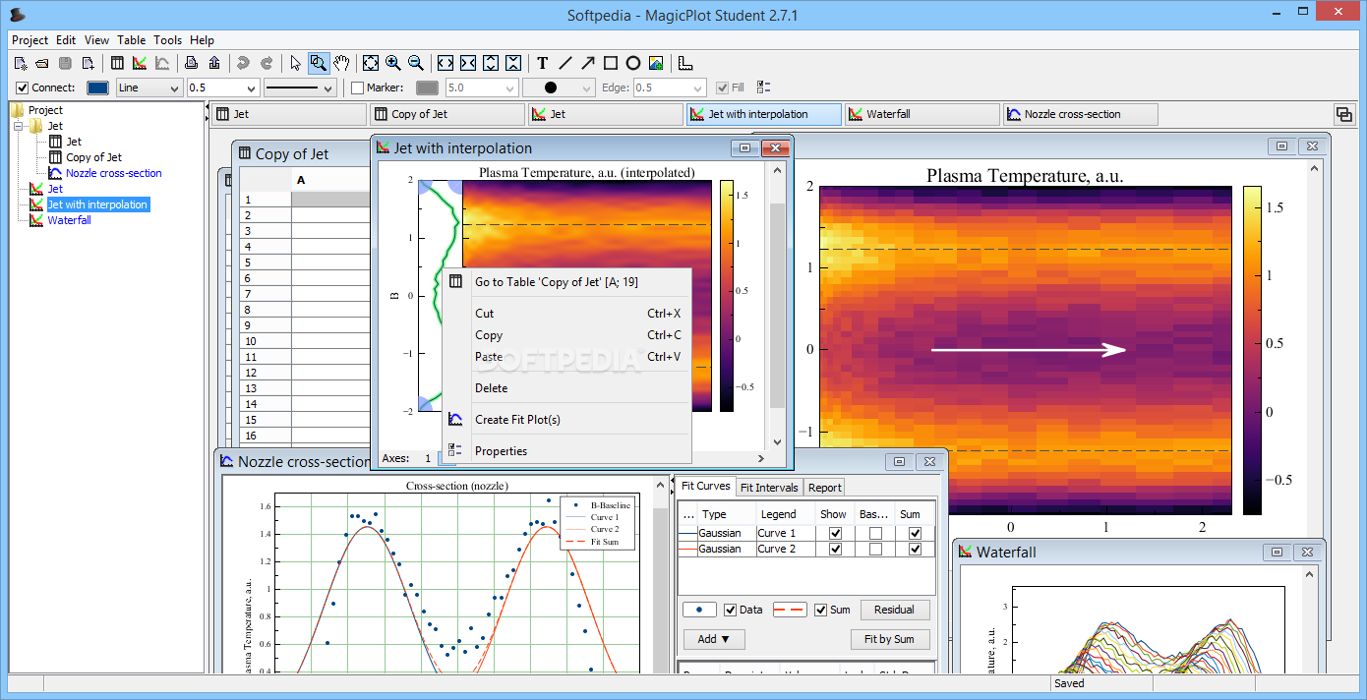Toggle the Sum checkbox beside Residual button

pos(820,610)
